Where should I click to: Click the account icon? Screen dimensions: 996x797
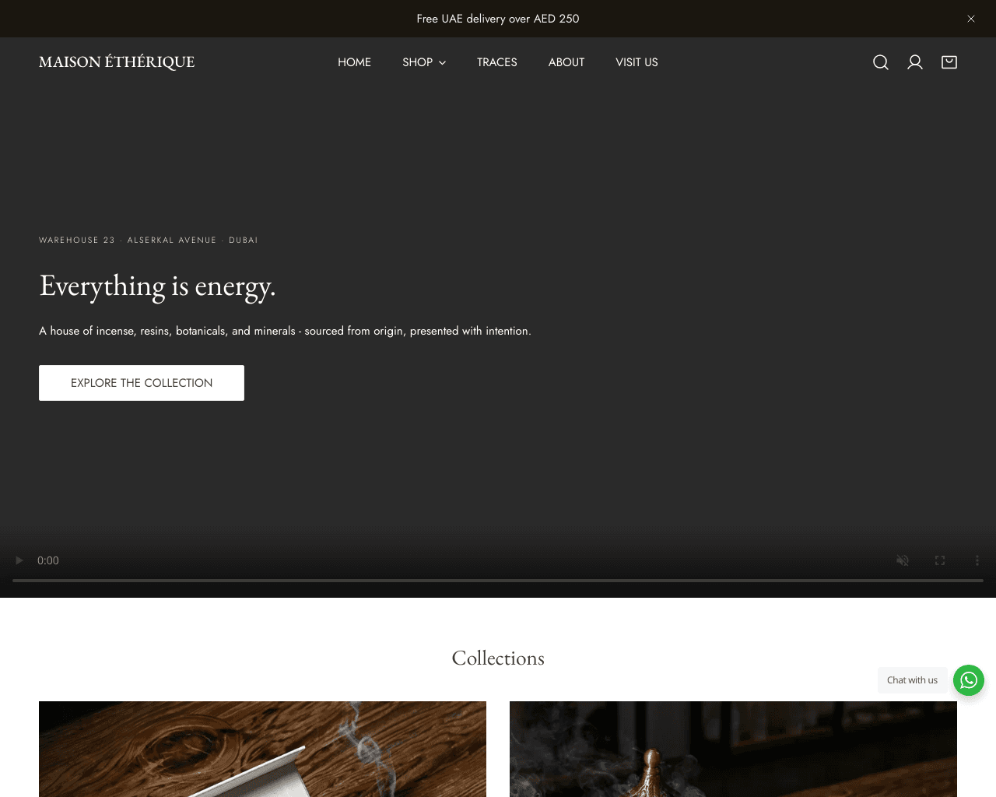point(914,61)
